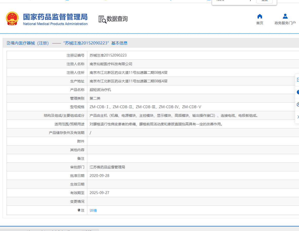Select the slash value for 产品储存条件及有效期
This screenshot has height=231, width=299.
click(x=90, y=133)
